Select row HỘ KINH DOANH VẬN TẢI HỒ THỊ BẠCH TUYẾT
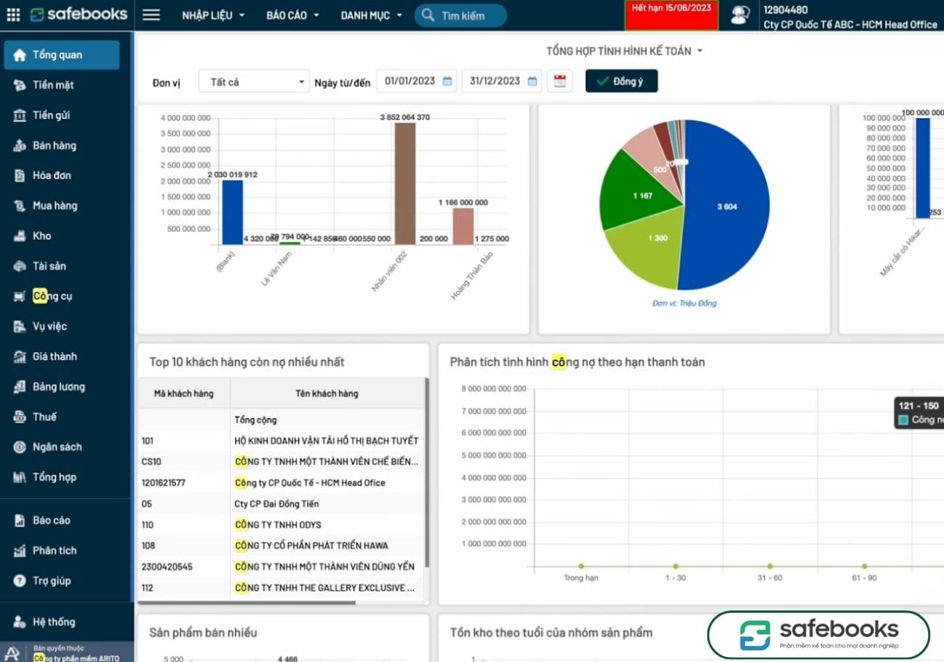This screenshot has width=944, height=662. click(x=280, y=441)
